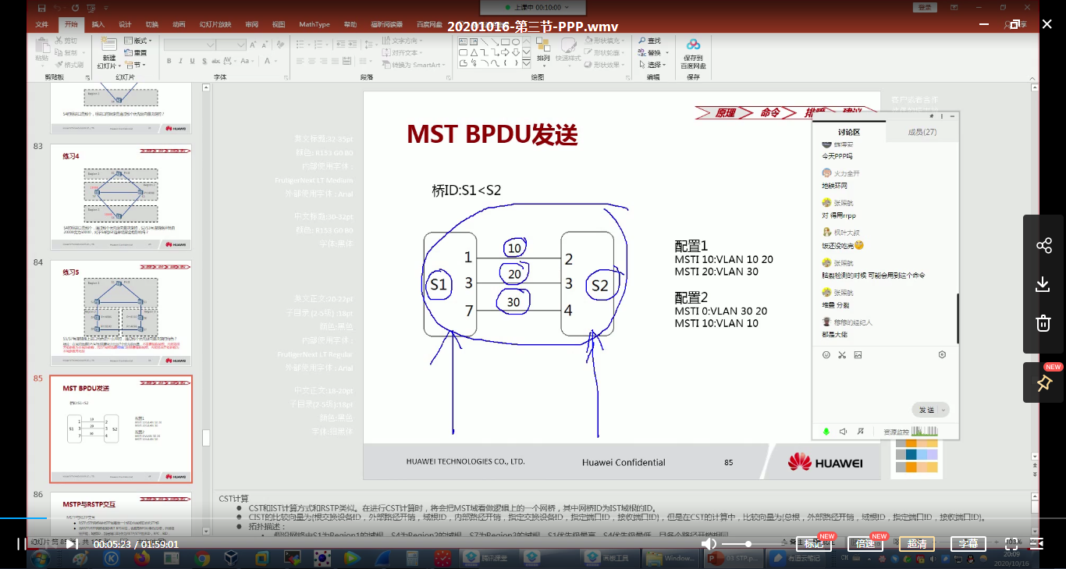The image size is (1066, 569).
Task: Expand the 节 section dropdown
Action: 135,65
